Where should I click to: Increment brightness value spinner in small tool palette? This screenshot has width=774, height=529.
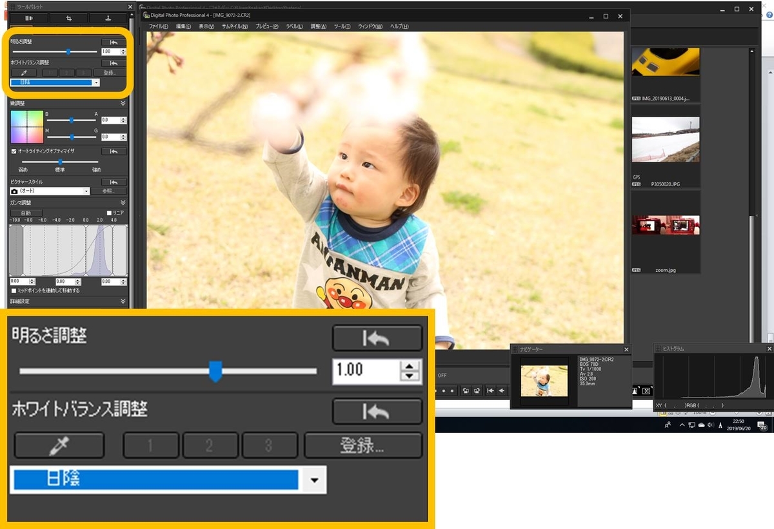tap(123, 50)
